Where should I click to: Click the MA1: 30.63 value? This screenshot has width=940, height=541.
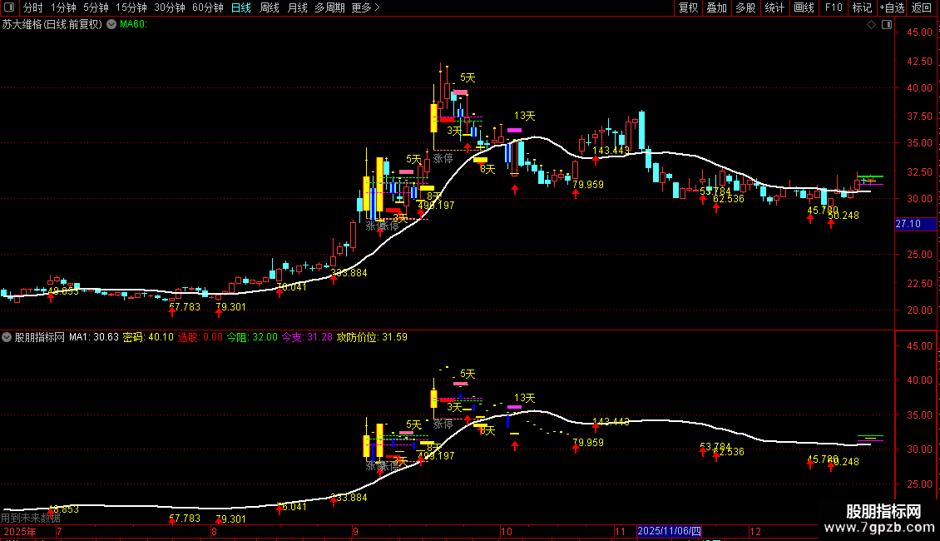click(94, 338)
